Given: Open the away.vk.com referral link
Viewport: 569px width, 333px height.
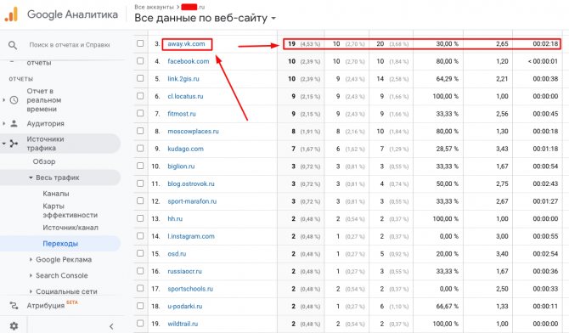Looking at the screenshot, I should pos(186,43).
